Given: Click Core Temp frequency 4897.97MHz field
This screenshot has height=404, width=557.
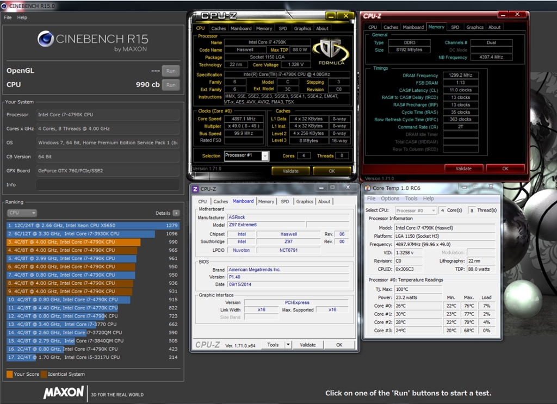Looking at the screenshot, I should click(x=445, y=244).
